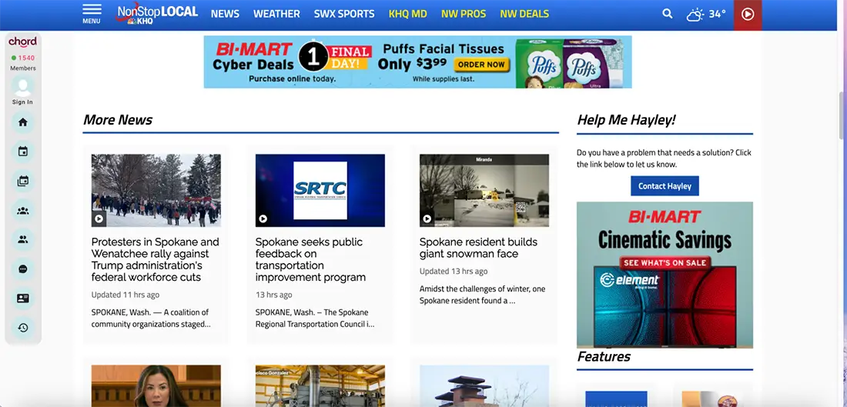Click the 34° temperature reading
The height and width of the screenshot is (407, 847).
coord(718,14)
